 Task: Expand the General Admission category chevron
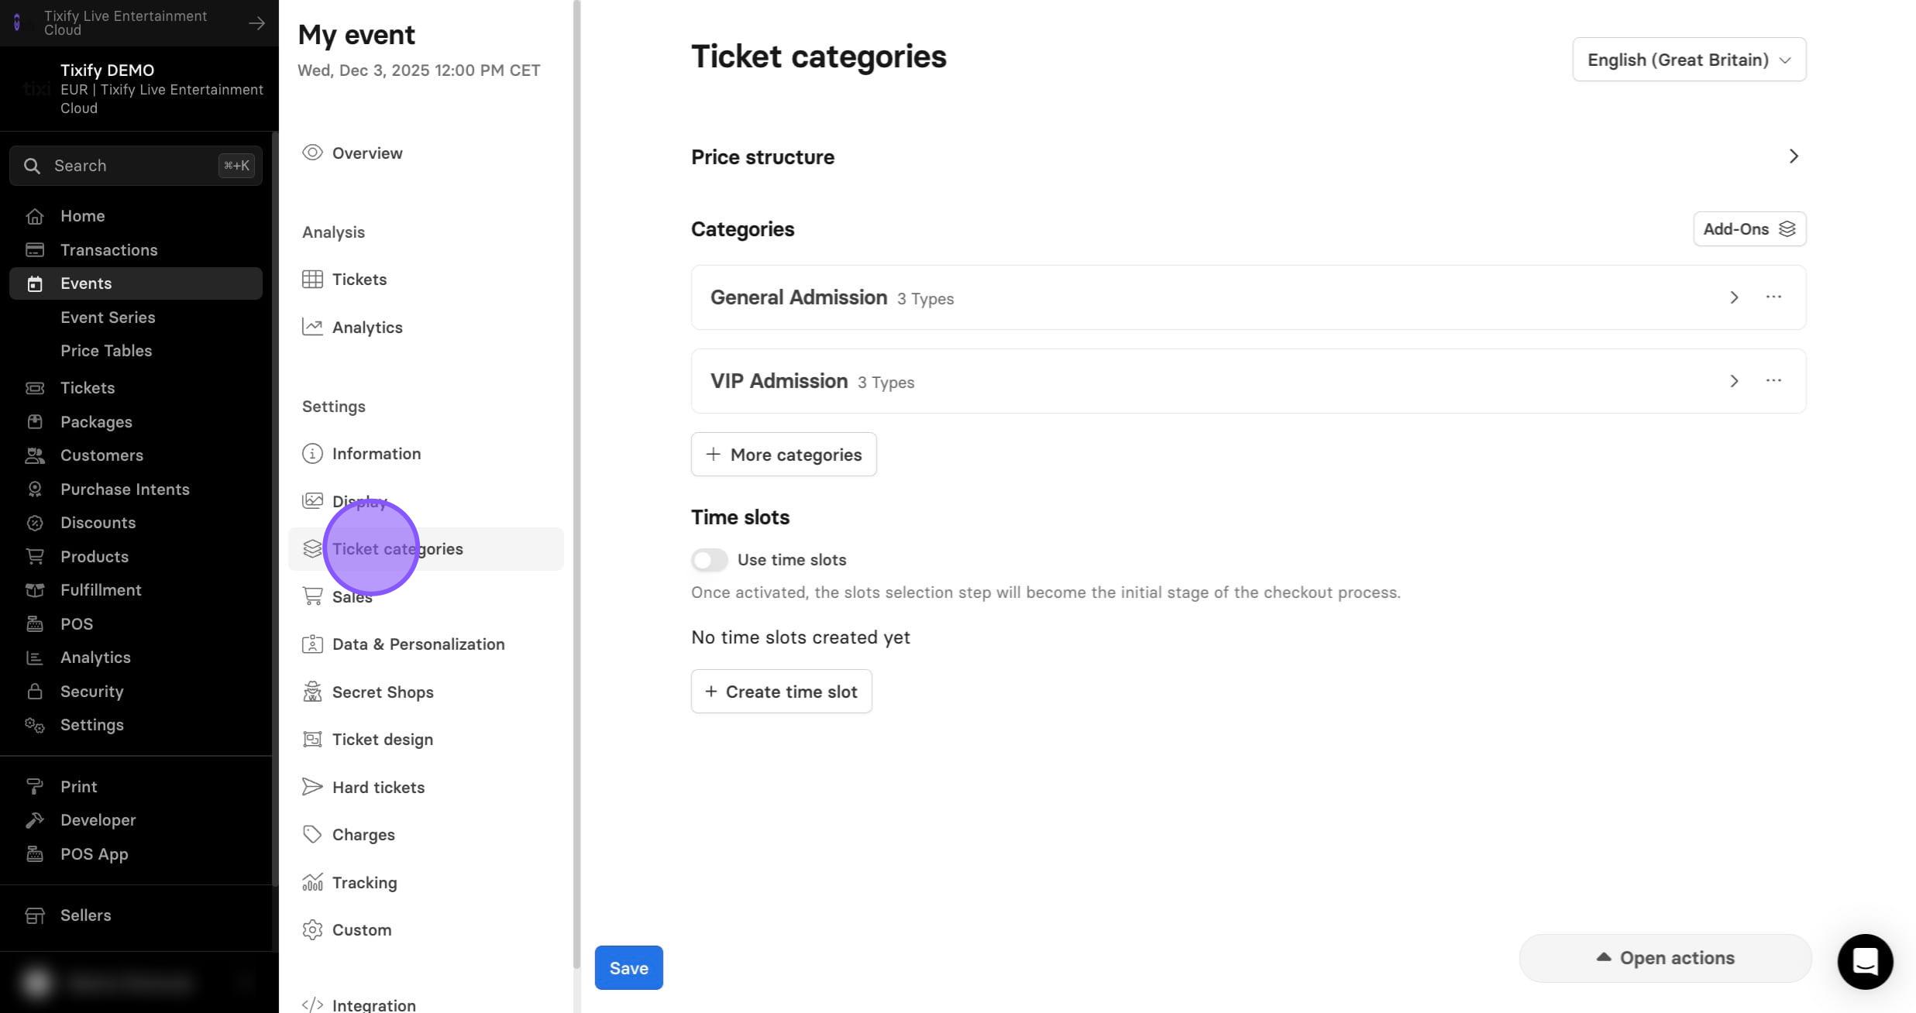(1734, 297)
